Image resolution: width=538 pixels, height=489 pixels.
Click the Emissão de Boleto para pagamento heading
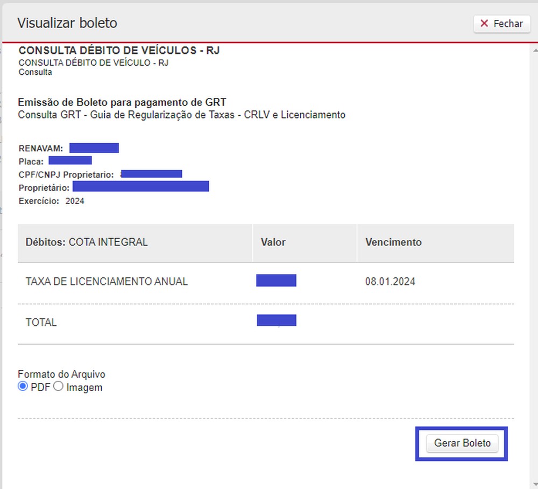click(x=122, y=102)
